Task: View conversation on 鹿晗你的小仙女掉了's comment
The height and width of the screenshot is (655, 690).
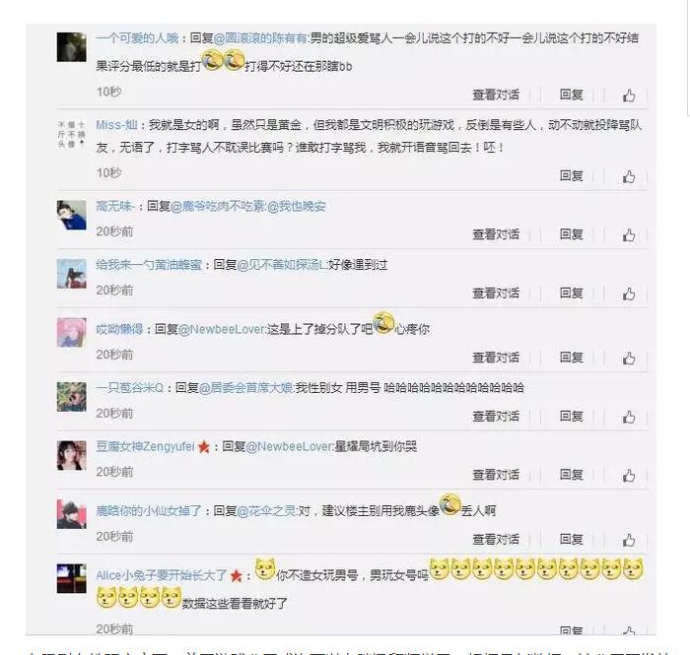Action: (496, 539)
